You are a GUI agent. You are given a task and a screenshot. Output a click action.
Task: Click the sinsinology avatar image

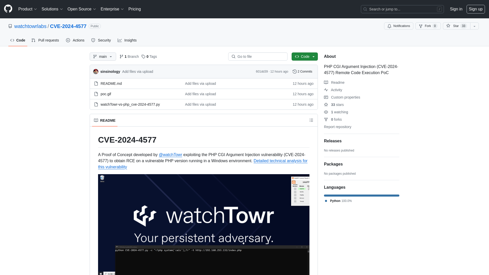pyautogui.click(x=96, y=72)
